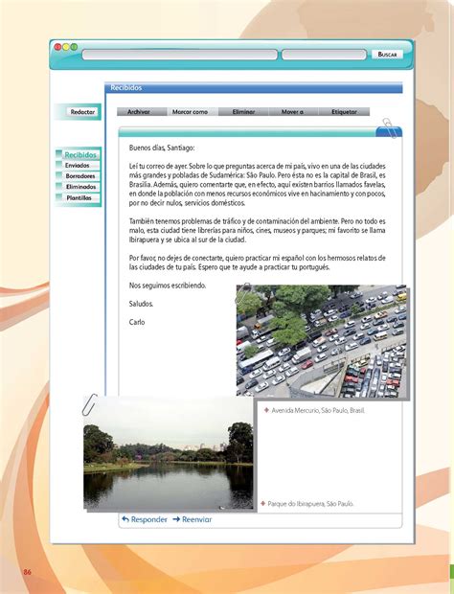This screenshot has height=594, width=454.
Task: Click the Reenviar right arrow icon
Action: 176,519
